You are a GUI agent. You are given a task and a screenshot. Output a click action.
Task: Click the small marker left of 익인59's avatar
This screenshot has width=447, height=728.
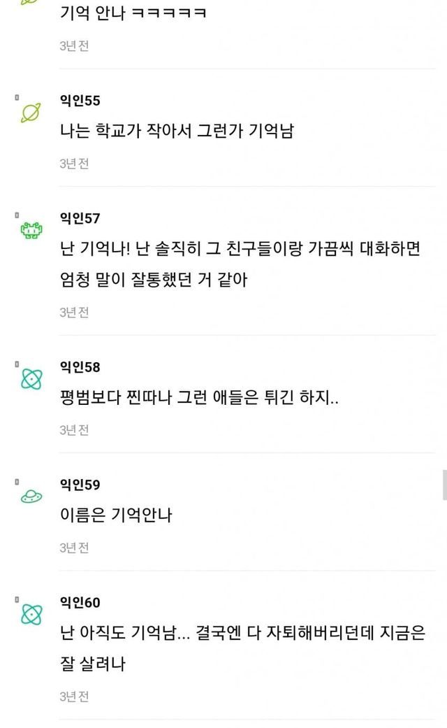pos(17,482)
